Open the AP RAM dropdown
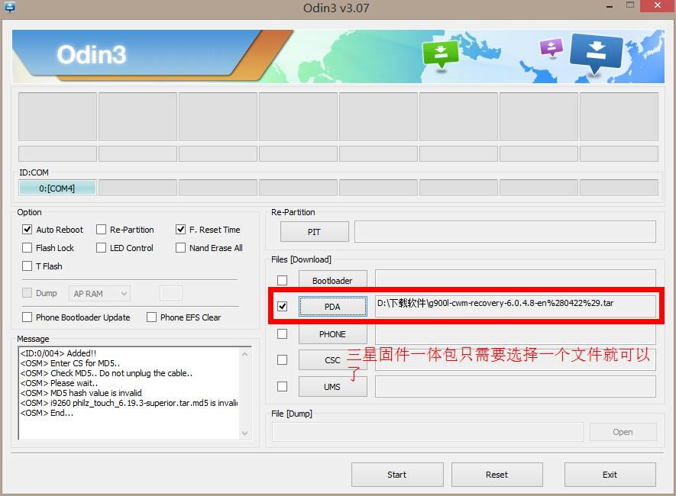Viewport: 676px width, 496px height. pyautogui.click(x=99, y=293)
